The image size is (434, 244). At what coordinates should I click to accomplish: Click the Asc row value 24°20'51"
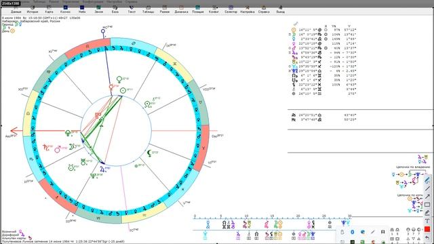point(309,115)
